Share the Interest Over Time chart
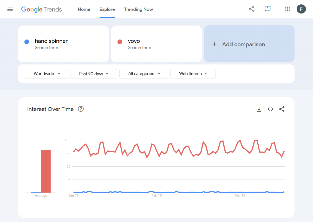This screenshot has height=222, width=313. coord(282,109)
